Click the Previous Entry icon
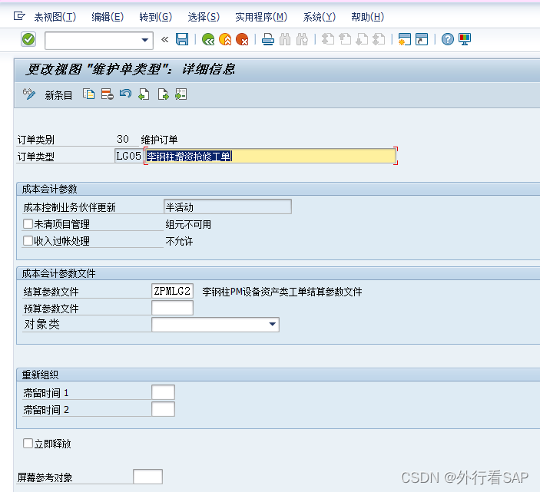The height and width of the screenshot is (492, 540). (144, 94)
